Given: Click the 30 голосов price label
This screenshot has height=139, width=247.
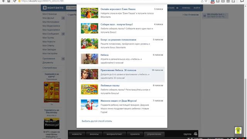Looking at the screenshot, I should tap(157, 70).
